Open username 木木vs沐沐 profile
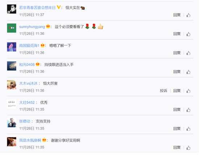The width and height of the screenshot is (199, 155). 28,83
